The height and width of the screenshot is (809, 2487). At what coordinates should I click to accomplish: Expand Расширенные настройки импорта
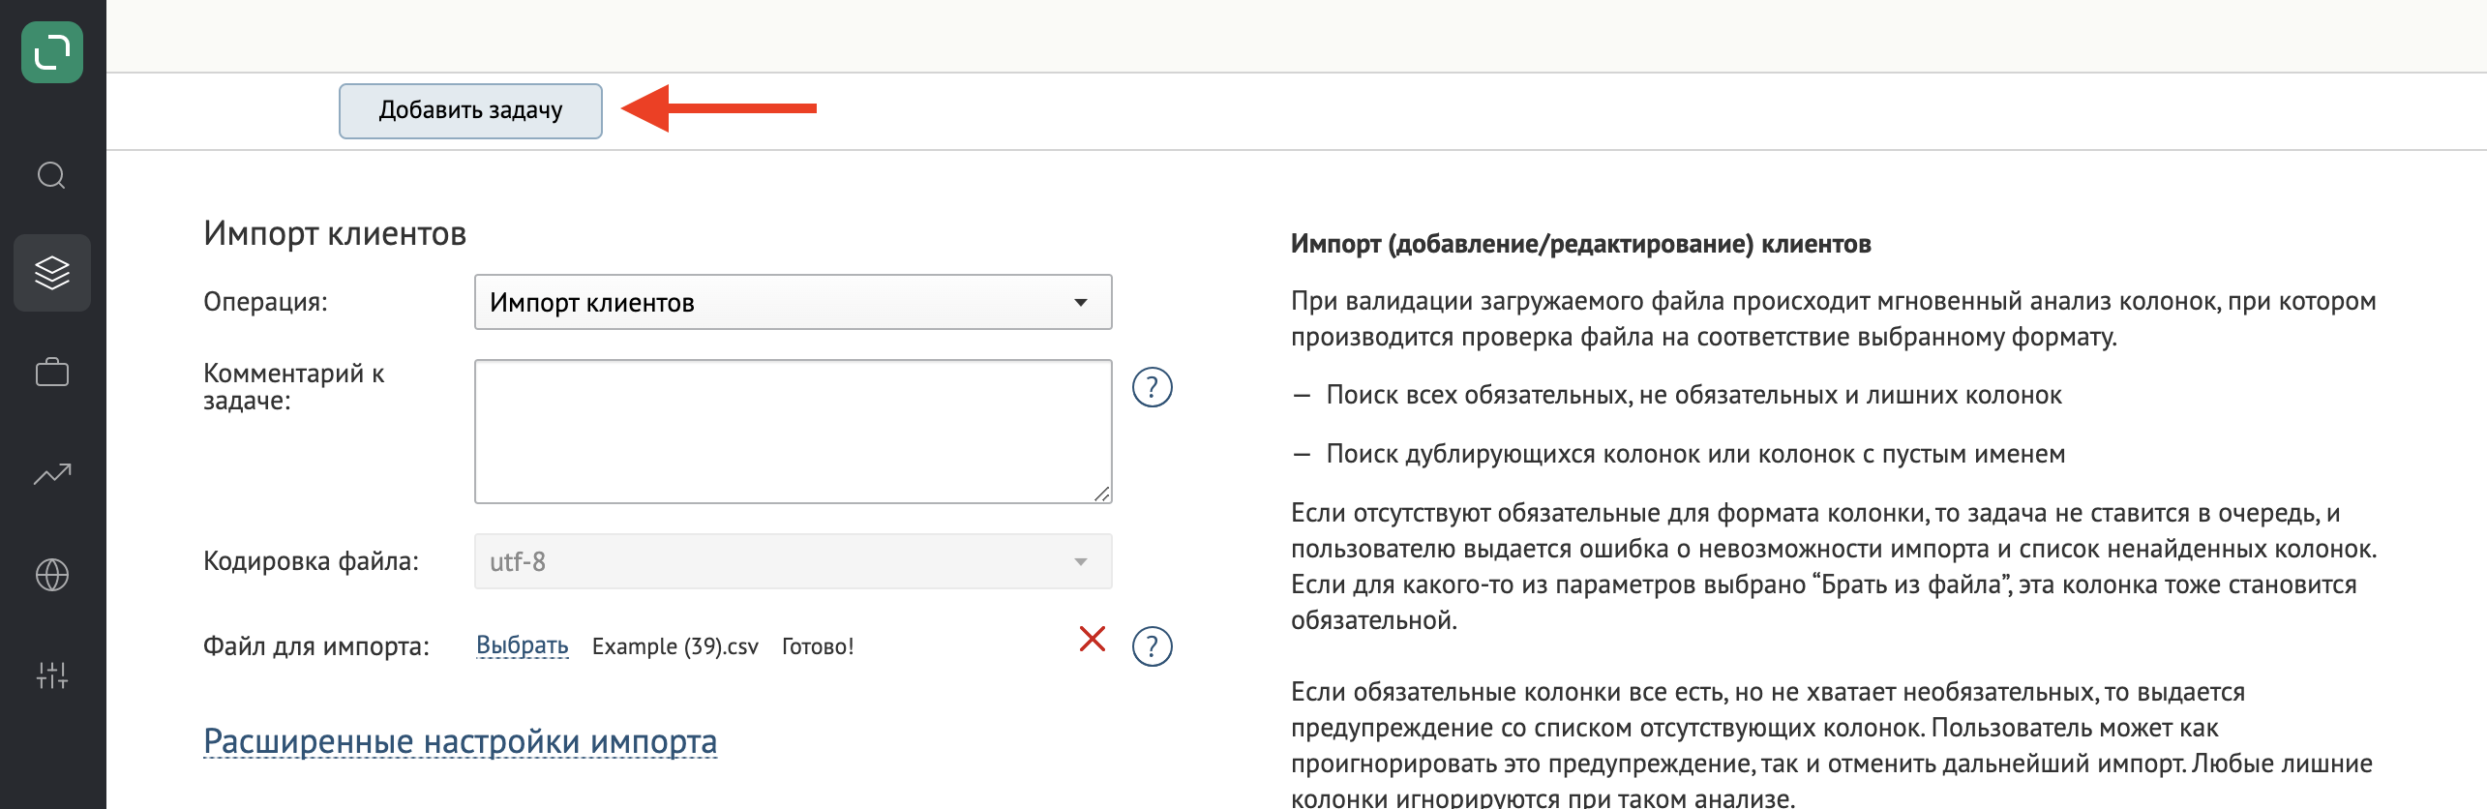point(460,741)
